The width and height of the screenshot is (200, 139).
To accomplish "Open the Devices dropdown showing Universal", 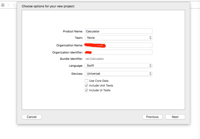I will (119, 74).
